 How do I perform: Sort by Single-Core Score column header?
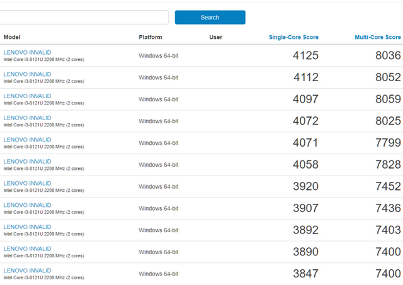293,37
